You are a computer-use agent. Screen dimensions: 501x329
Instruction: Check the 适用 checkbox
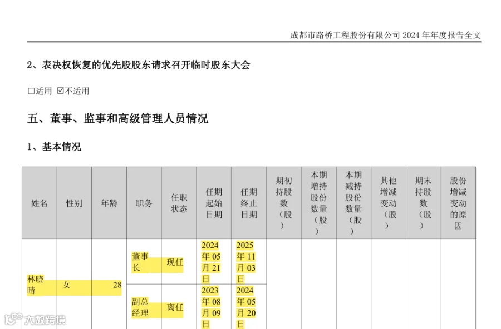(x=31, y=91)
